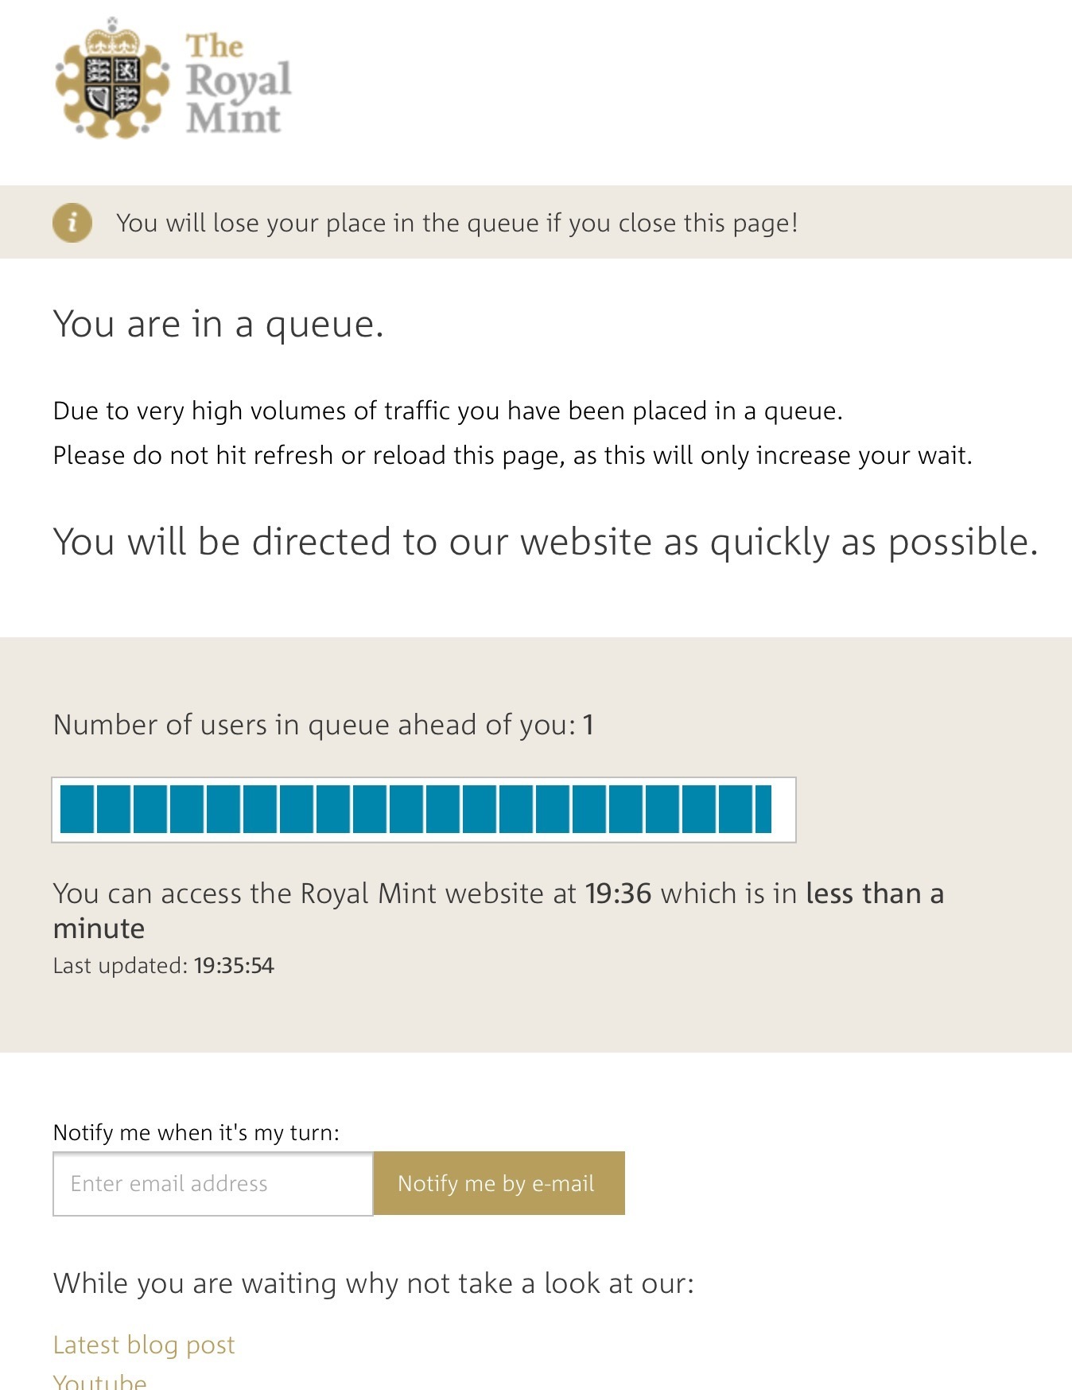
Task: Focus the 'Enter email address' field
Action: (x=212, y=1183)
